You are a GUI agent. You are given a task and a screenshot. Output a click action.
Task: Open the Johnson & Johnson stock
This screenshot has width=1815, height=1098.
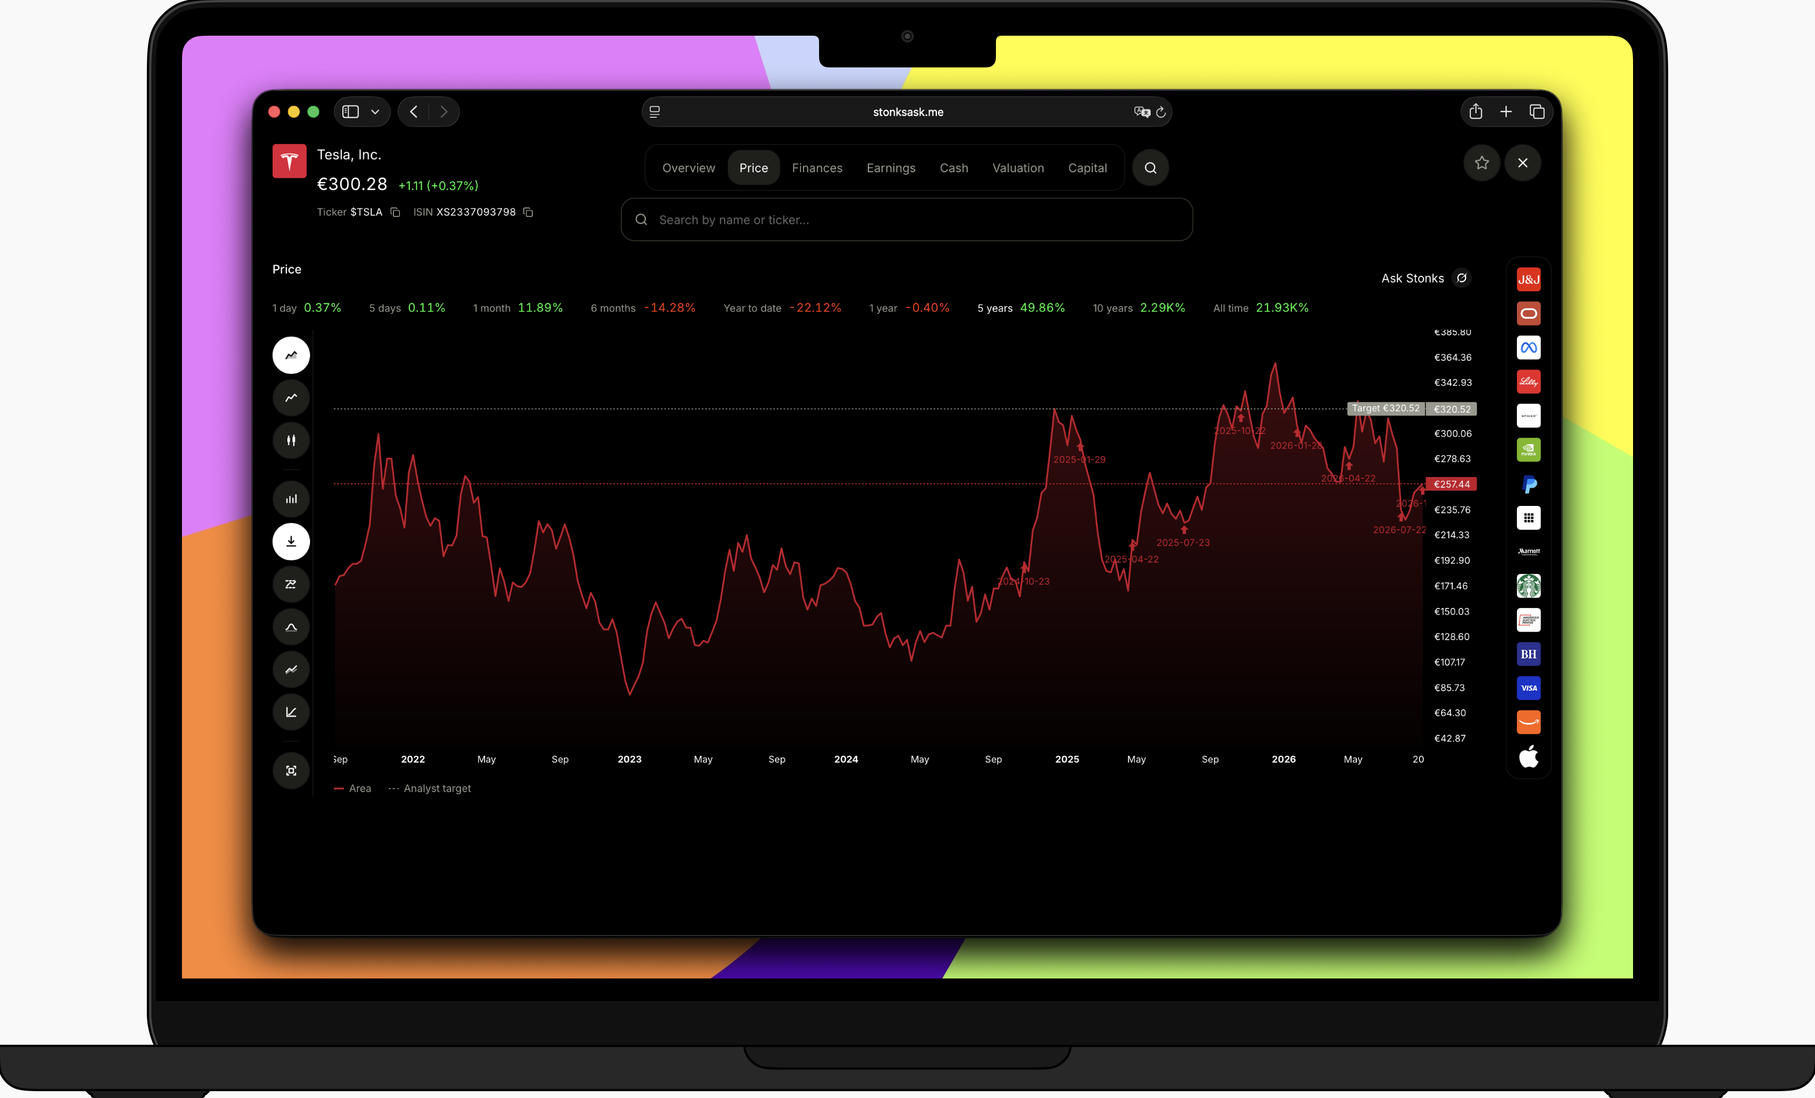tap(1528, 279)
